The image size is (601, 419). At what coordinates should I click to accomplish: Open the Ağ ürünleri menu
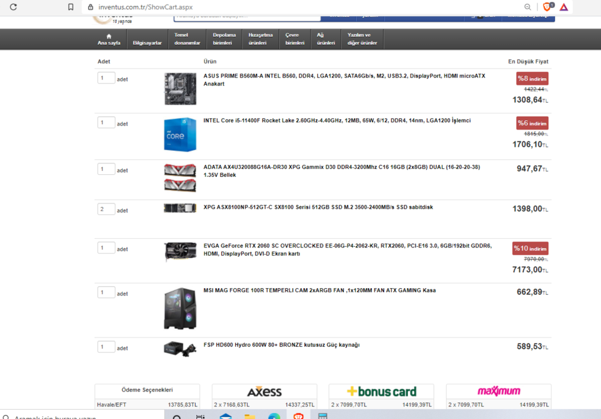326,39
